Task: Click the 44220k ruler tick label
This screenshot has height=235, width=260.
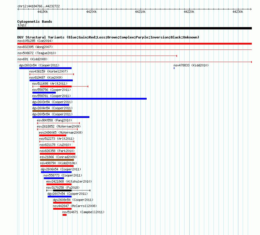Action: [189, 12]
